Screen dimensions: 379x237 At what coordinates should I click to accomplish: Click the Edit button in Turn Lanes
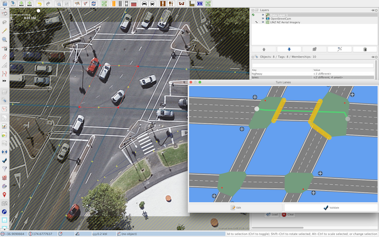(235, 208)
